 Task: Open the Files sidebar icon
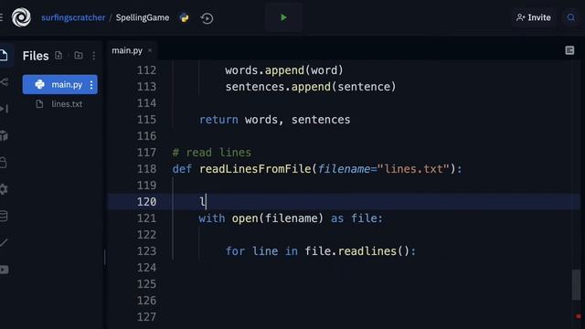pos(4,55)
